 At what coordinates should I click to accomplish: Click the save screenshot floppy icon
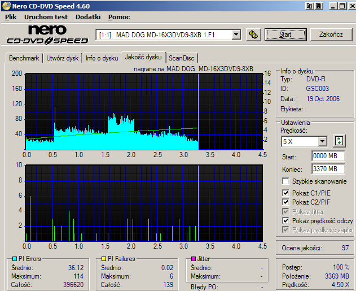coord(319,6)
